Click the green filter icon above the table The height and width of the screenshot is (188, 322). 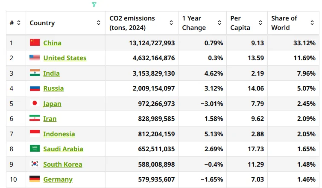[x=94, y=4]
